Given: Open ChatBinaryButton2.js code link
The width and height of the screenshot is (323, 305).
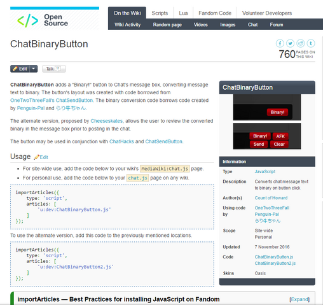Looking at the screenshot, I should [275, 263].
